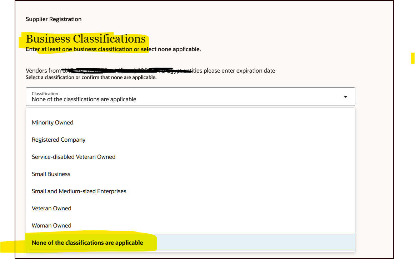415x259 pixels.
Task: Click the Supplier Registration header link
Action: tap(53, 19)
